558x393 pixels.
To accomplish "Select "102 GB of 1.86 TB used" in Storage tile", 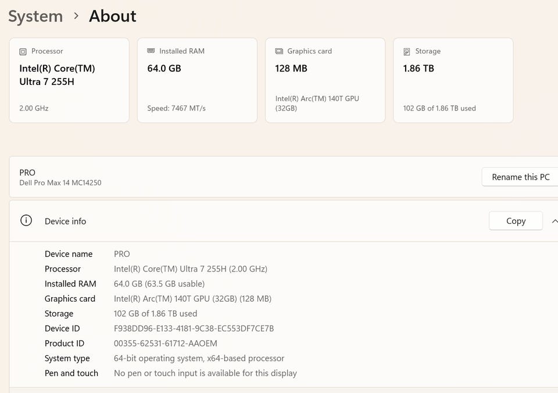I will tap(439, 108).
